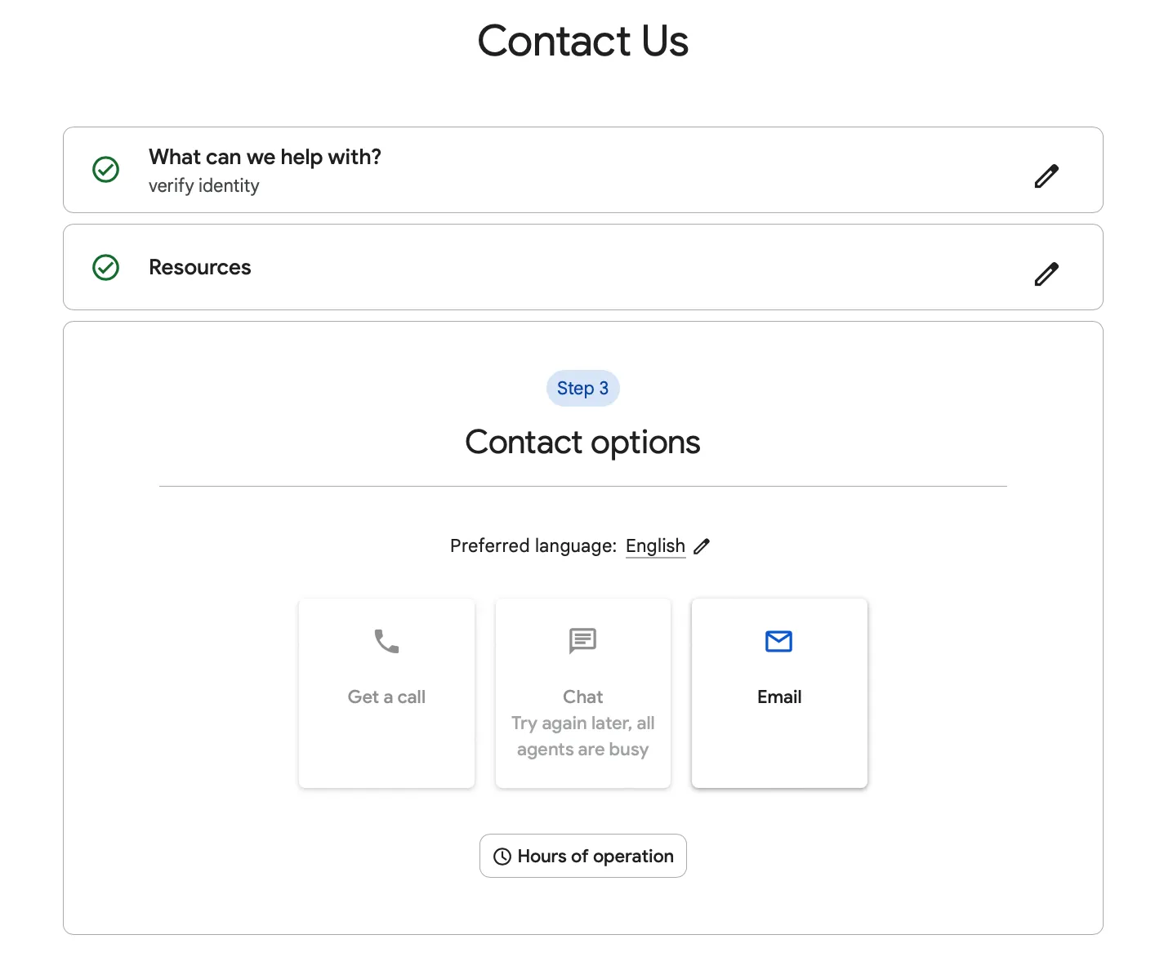Open the Hours of operation label
Image resolution: width=1173 pixels, height=957 pixels.
(595, 856)
